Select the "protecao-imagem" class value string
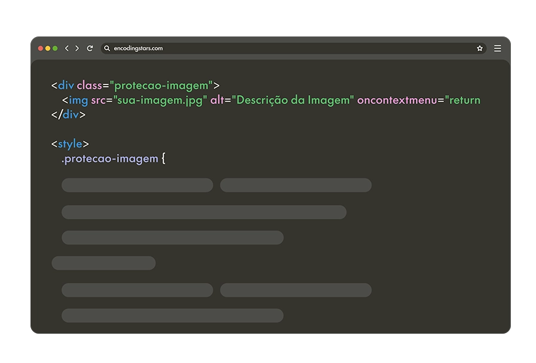The width and height of the screenshot is (536, 363). coord(161,86)
